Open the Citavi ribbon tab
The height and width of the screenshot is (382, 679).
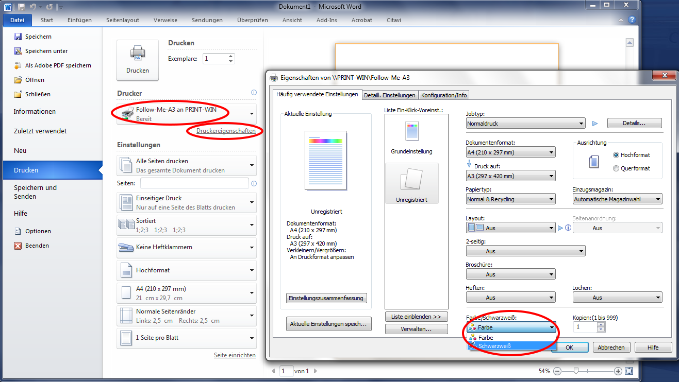pos(394,20)
